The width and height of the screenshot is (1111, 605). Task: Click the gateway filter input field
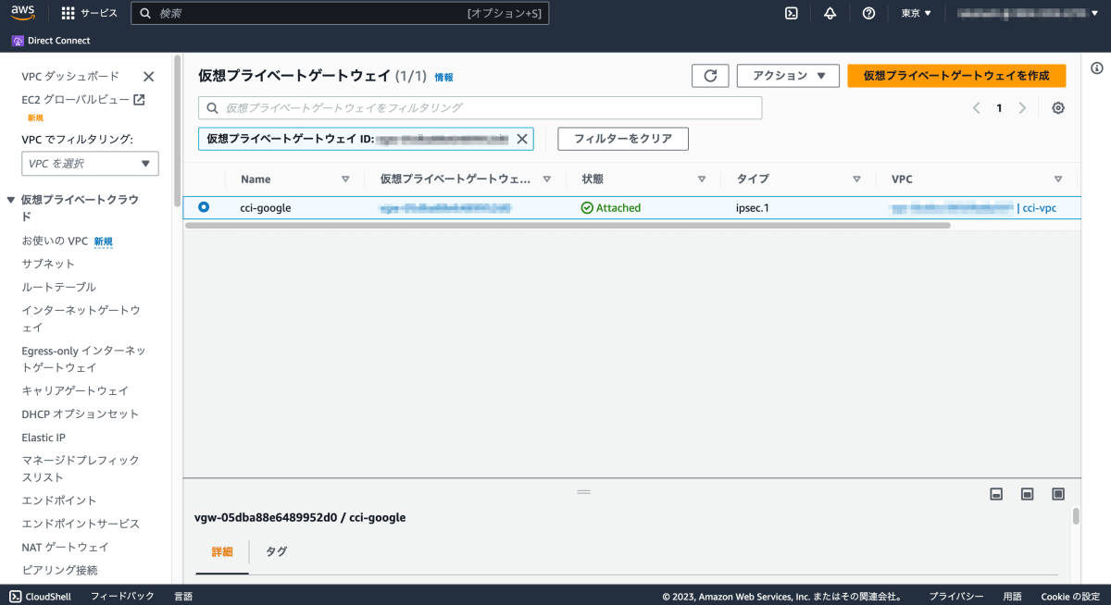(480, 108)
